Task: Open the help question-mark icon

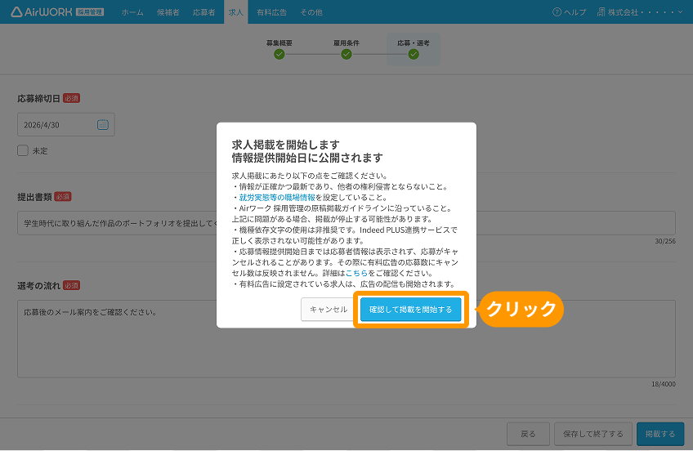Action: point(557,12)
